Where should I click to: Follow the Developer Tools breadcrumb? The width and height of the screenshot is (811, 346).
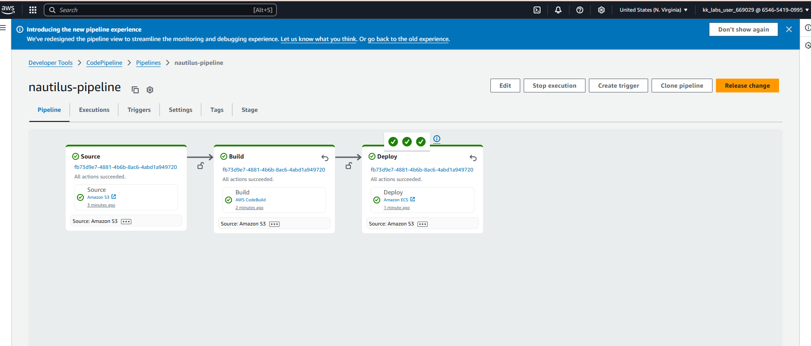(51, 63)
